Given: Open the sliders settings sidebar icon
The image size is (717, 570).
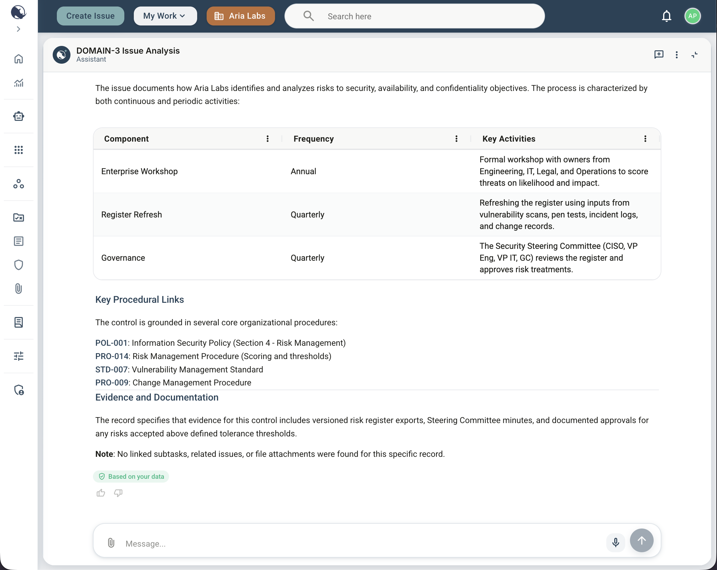Looking at the screenshot, I should click(19, 356).
